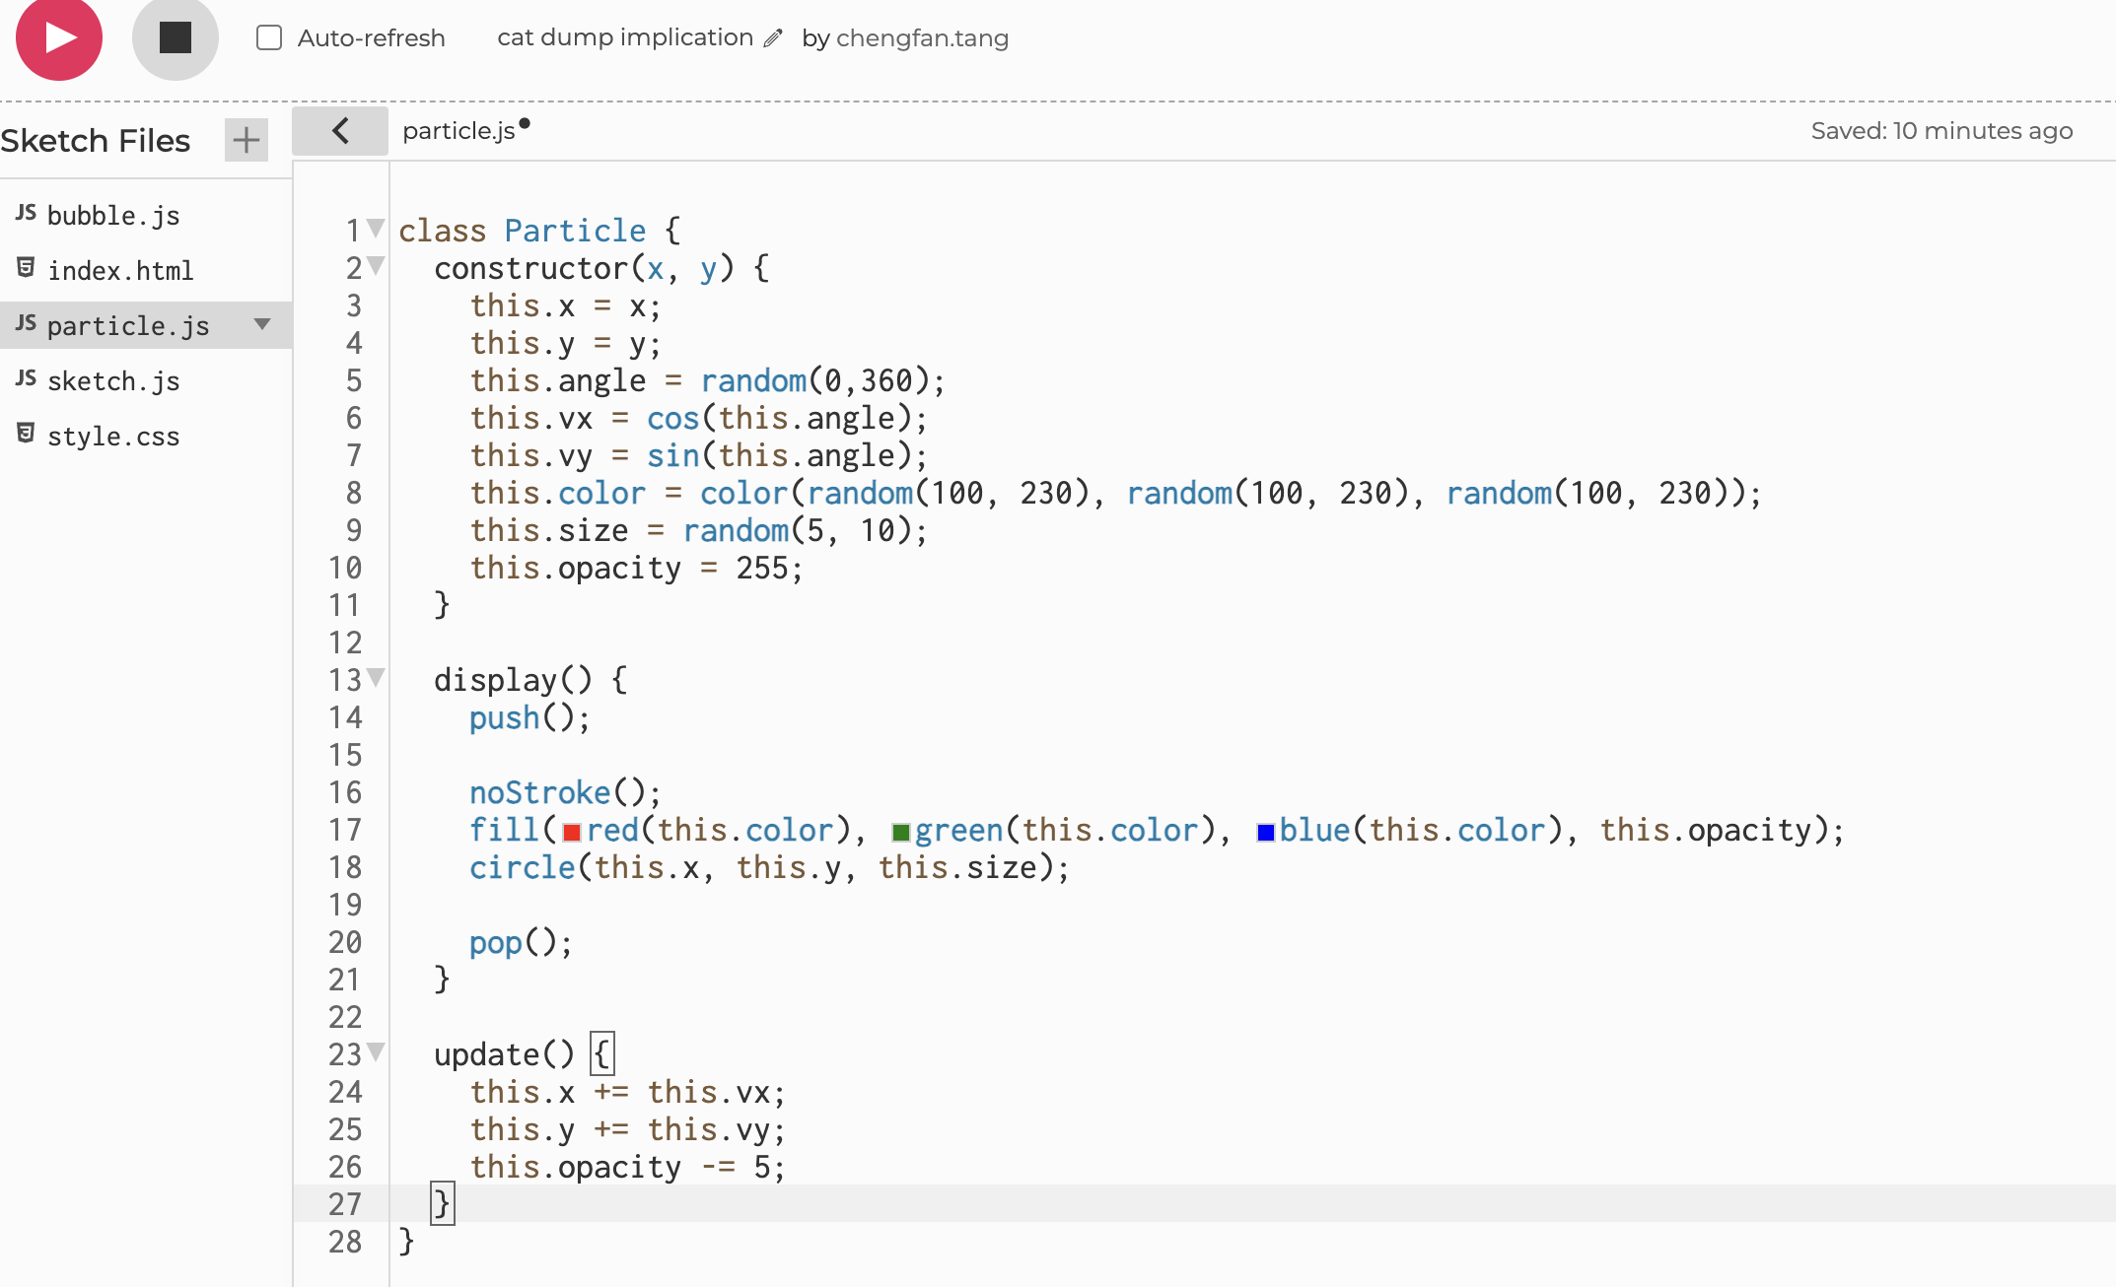This screenshot has width=2116, height=1287.
Task: Place cursor at 'noStroke();' on line 16
Action: point(565,793)
